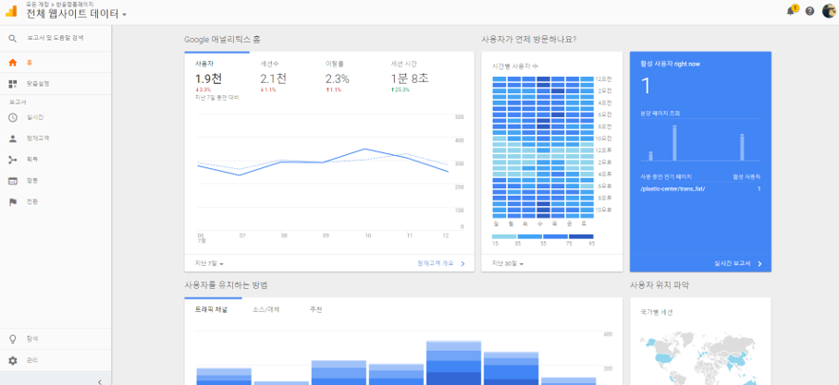839x385 pixels.
Task: Click the tallest bar in traffic channel chart
Action: point(454,363)
